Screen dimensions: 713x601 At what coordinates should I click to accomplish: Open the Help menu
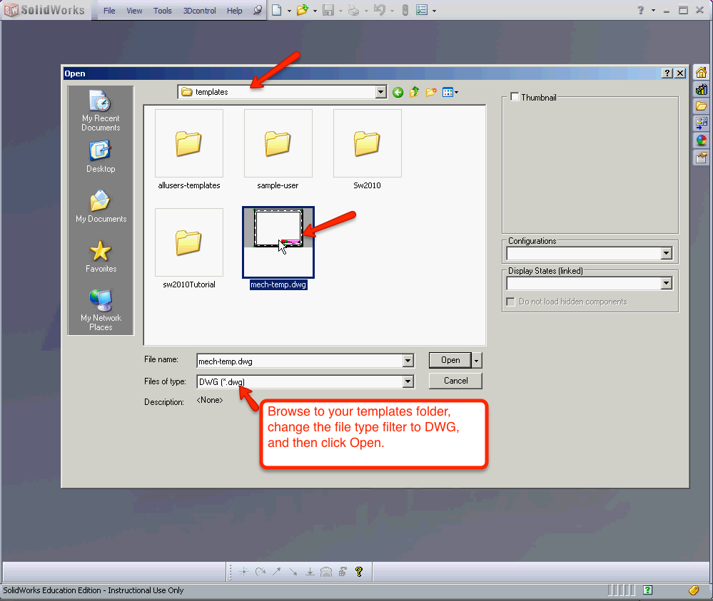click(235, 11)
